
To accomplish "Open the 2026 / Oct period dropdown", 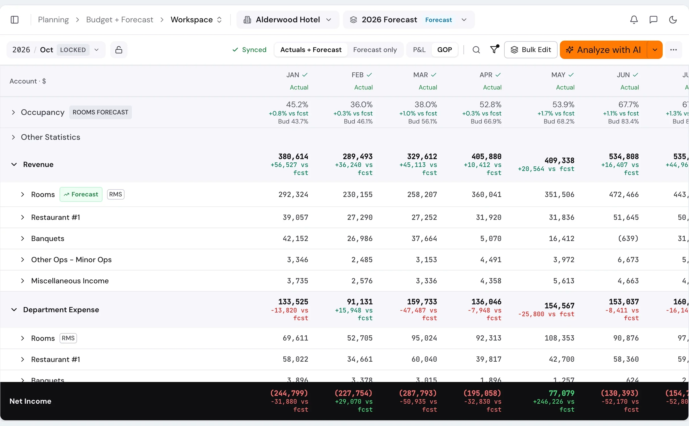I will 56,50.
